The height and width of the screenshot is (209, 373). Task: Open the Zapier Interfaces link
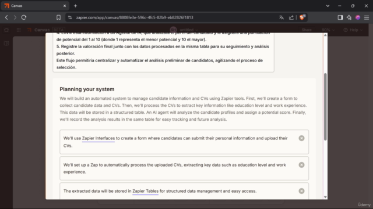[x=98, y=138]
